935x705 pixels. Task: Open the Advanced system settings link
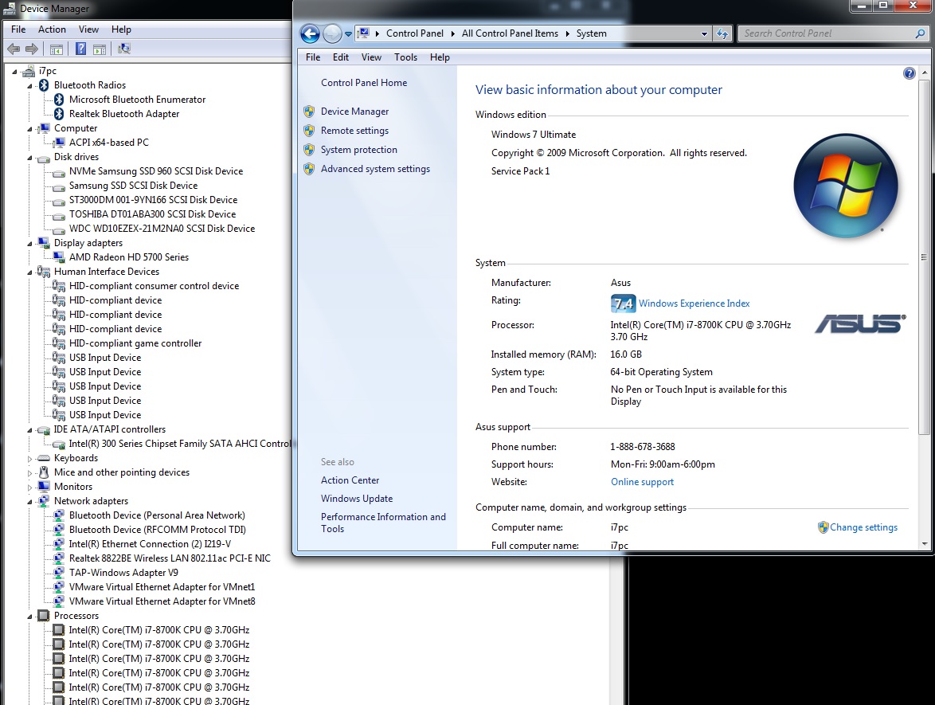[x=376, y=169]
